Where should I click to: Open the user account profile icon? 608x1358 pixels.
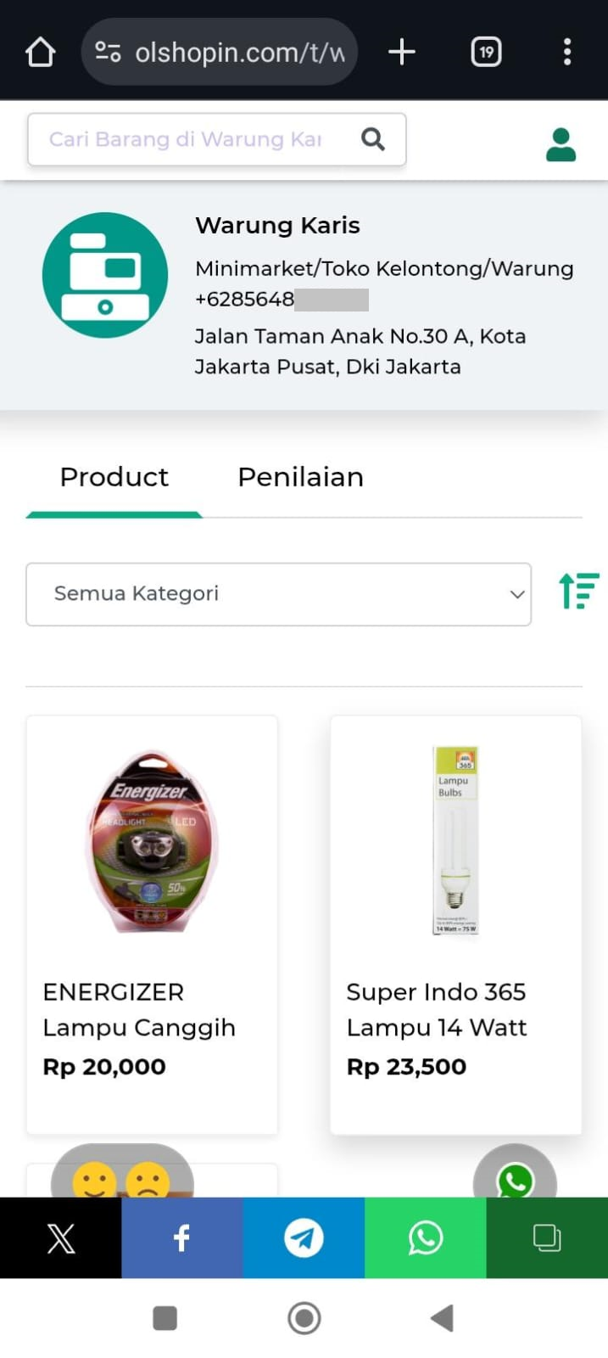pyautogui.click(x=561, y=145)
